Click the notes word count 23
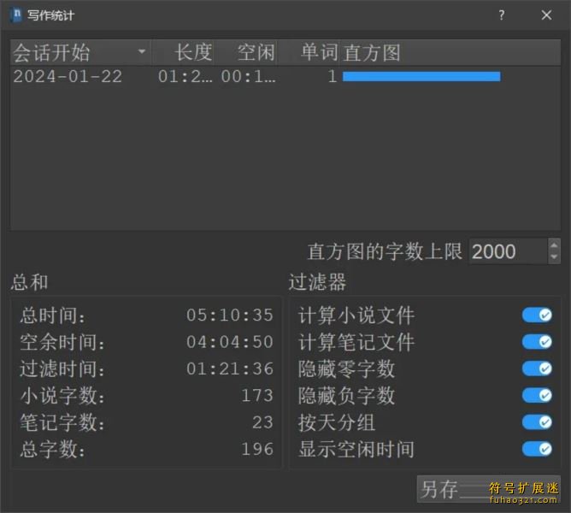Viewport: 571px width, 513px height. pos(262,422)
